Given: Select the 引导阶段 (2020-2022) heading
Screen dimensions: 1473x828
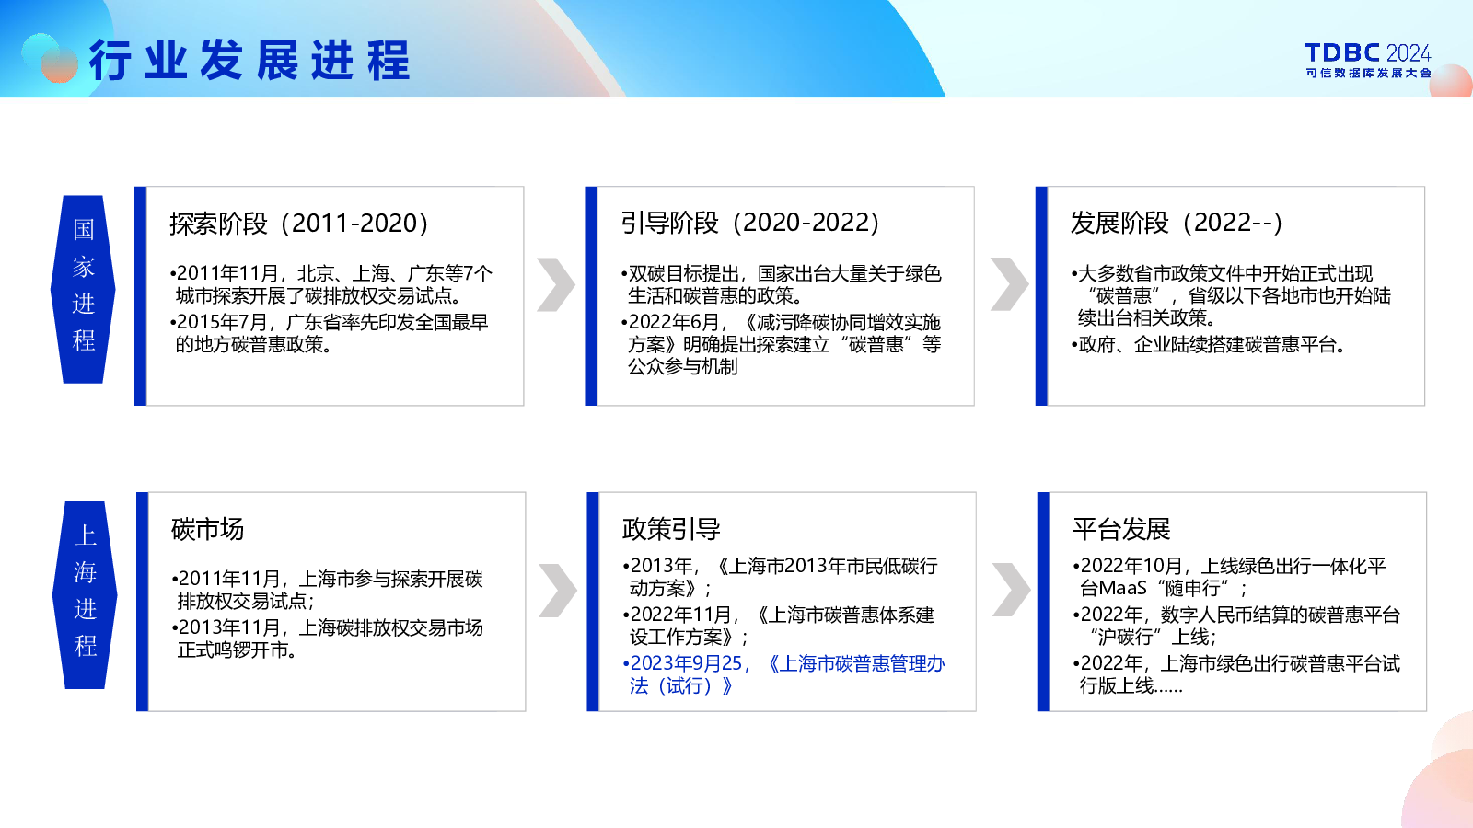Looking at the screenshot, I should point(750,223).
